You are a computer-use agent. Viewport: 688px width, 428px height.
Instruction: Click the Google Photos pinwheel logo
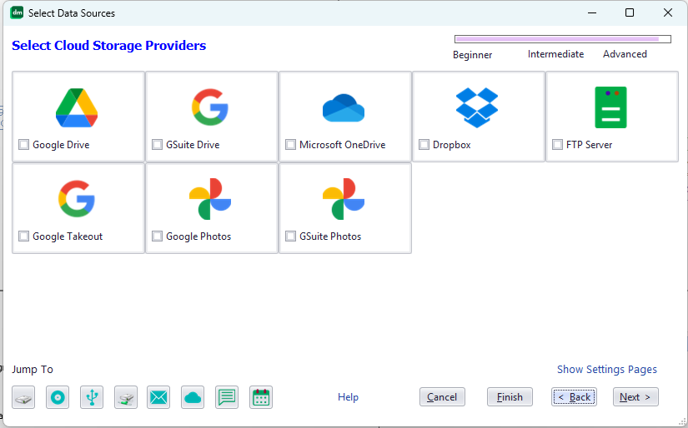(x=210, y=199)
